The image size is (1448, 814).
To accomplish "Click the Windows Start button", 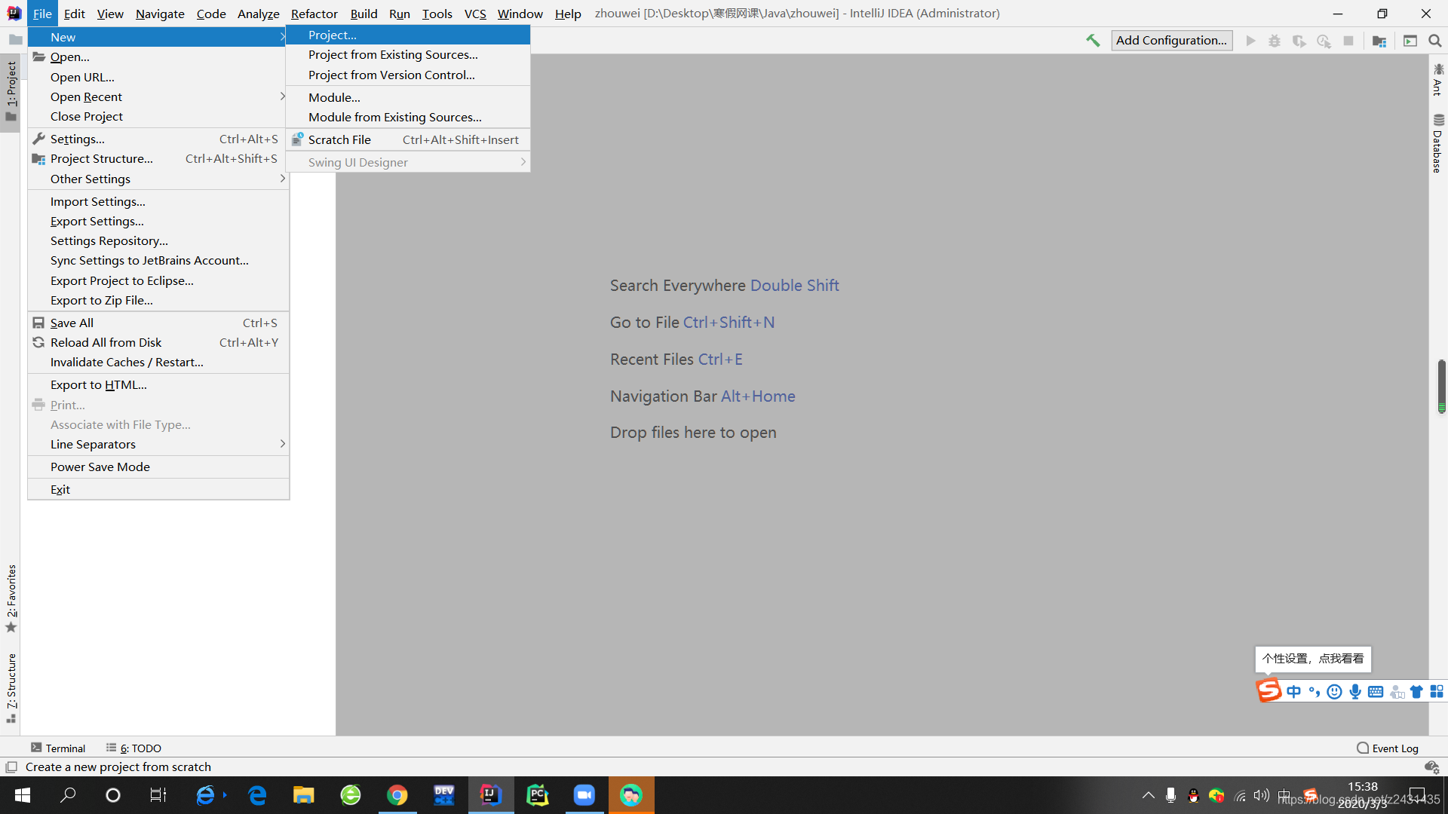I will (x=23, y=795).
